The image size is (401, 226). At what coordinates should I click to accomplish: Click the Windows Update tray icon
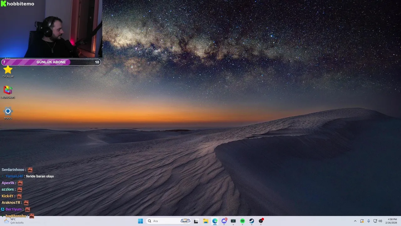point(362,221)
